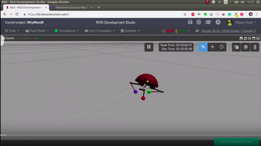
Task: Open the Datasets dropdown menu
Action: pyautogui.click(x=130, y=31)
